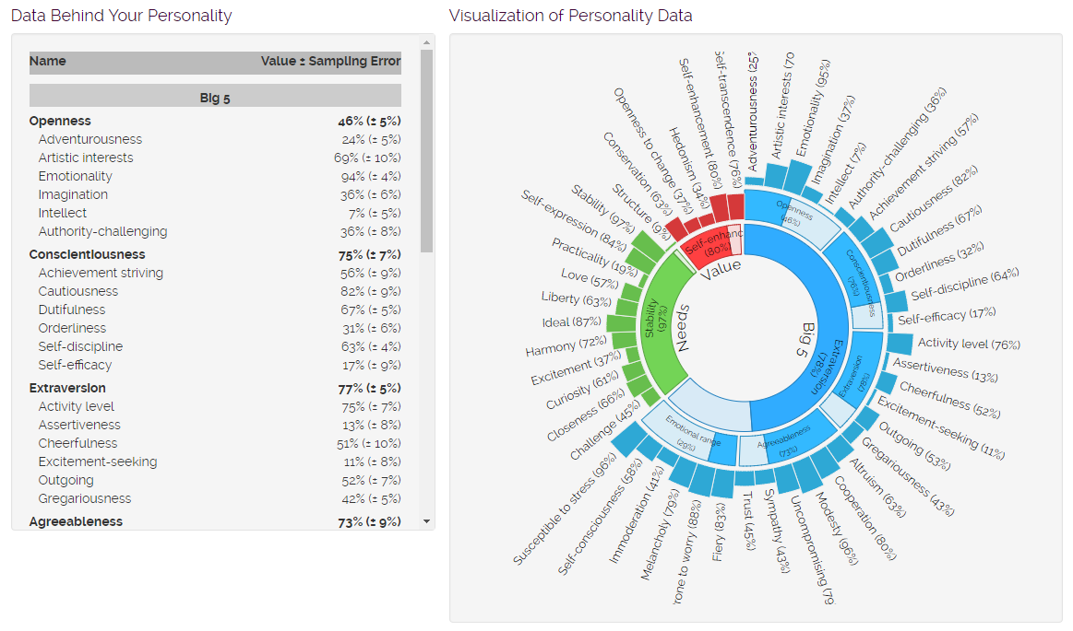Select the Extraversion heading row in table

click(215, 389)
